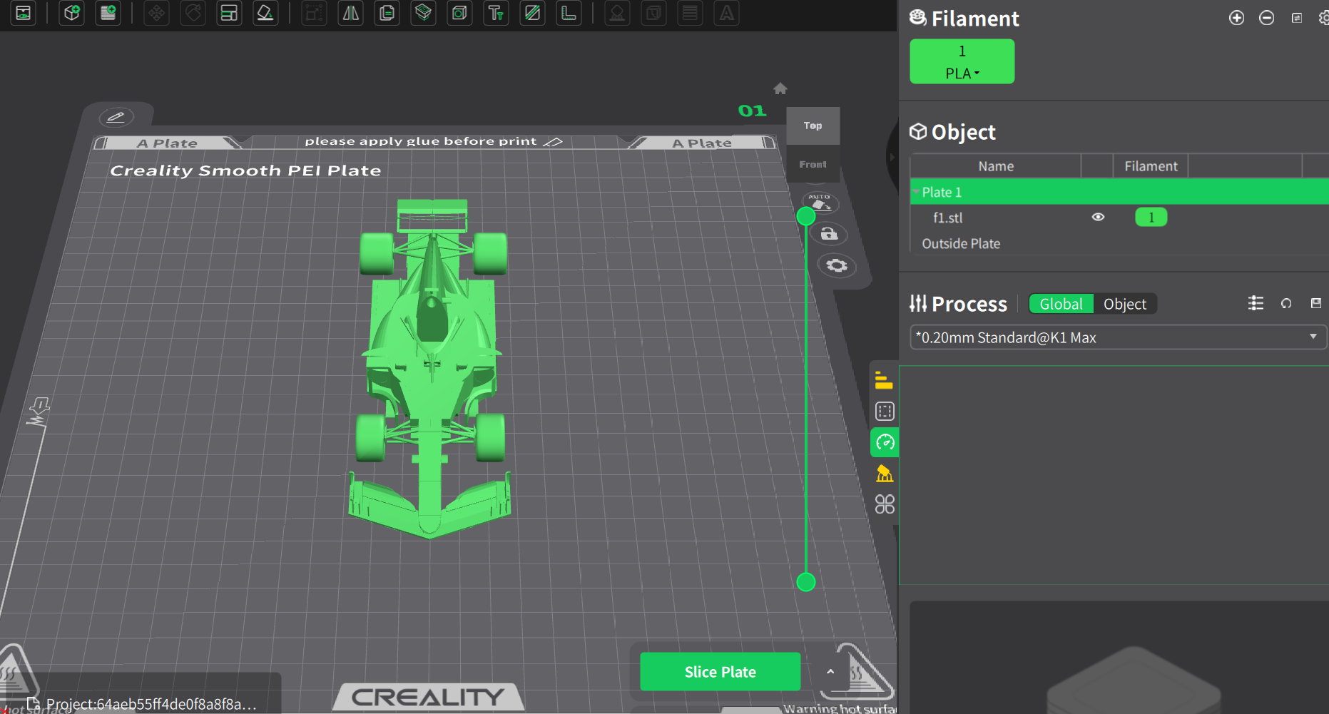1329x714 pixels.
Task: Add a filament with plus button
Action: [1236, 19]
